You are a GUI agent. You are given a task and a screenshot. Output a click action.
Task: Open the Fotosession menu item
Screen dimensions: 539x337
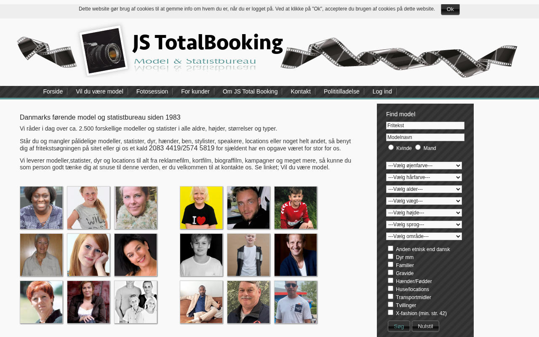(152, 91)
